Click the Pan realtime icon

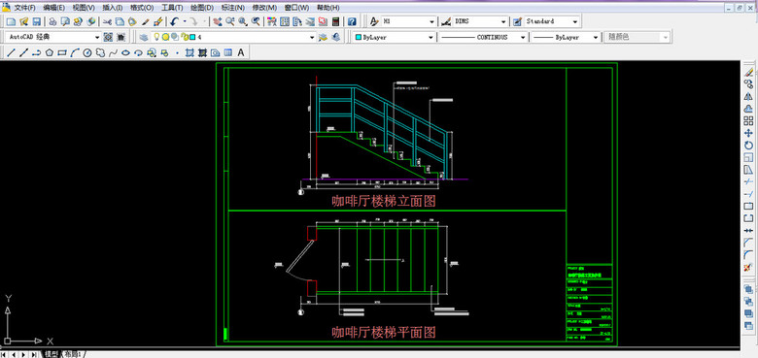[218, 21]
